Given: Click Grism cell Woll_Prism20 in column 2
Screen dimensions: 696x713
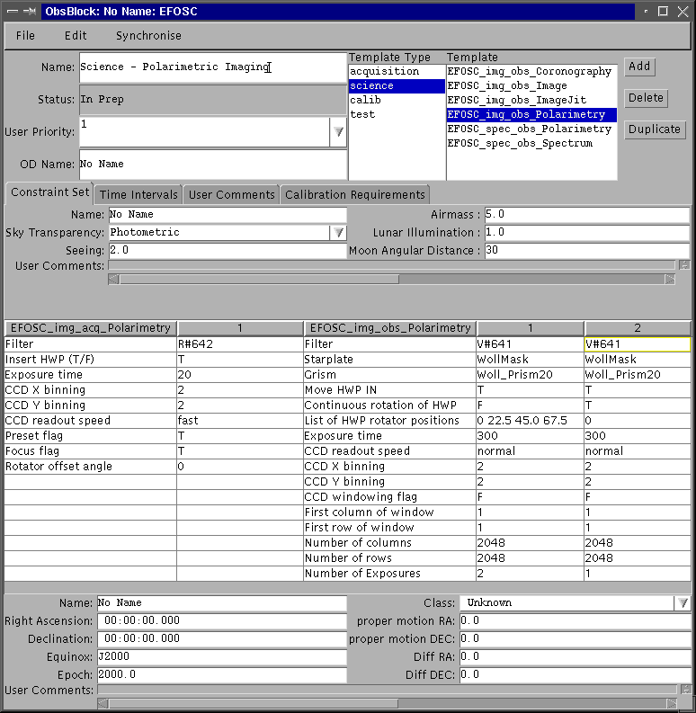Looking at the screenshot, I should pyautogui.click(x=638, y=375).
